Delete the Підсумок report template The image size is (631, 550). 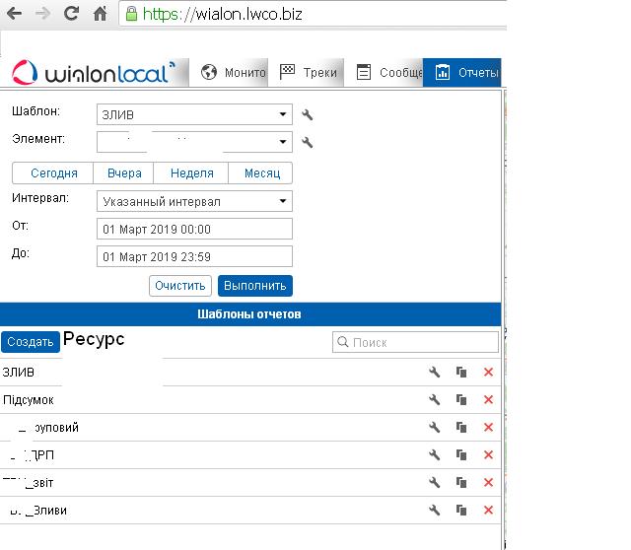point(488,400)
